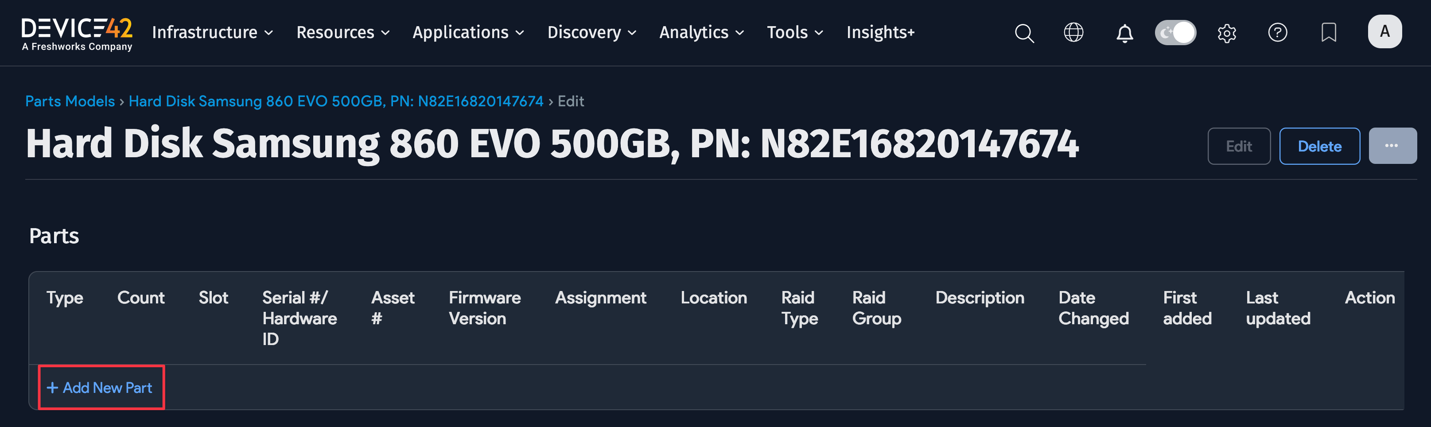The height and width of the screenshot is (427, 1431).
Task: Open the settings gear icon
Action: (x=1227, y=33)
